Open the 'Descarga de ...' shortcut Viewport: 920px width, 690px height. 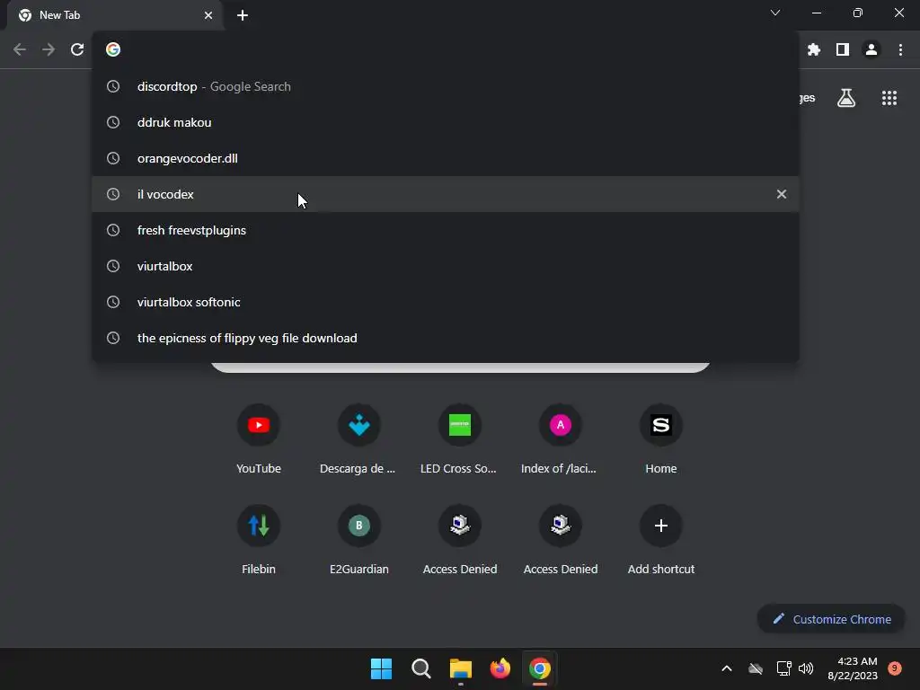coord(359,440)
